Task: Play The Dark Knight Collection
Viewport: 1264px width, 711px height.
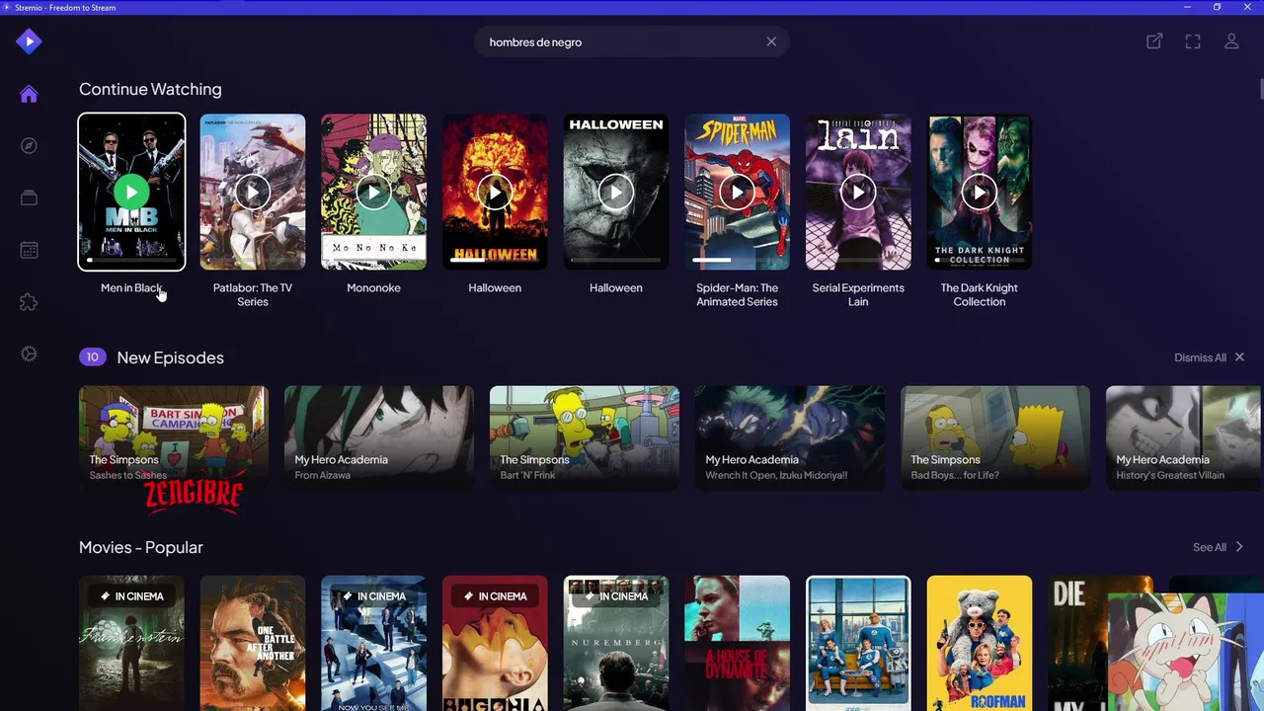Action: click(980, 192)
